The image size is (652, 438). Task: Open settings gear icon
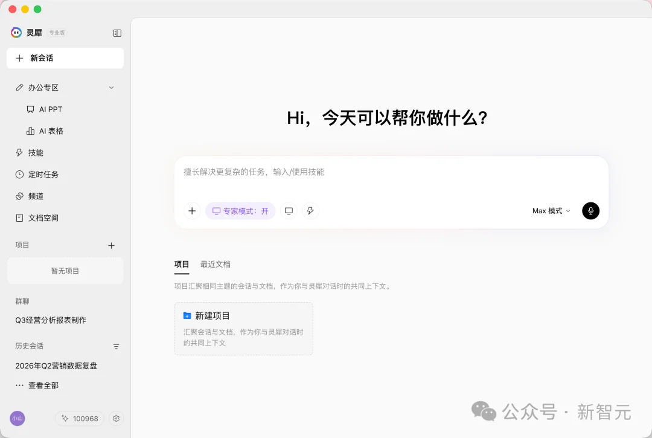click(117, 419)
